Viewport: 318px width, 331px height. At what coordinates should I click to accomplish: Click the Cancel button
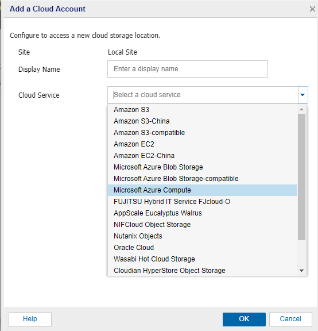pos(290,319)
